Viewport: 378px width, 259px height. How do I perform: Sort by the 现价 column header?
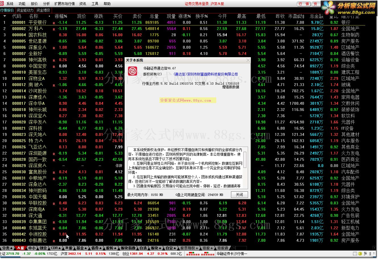click(81, 16)
